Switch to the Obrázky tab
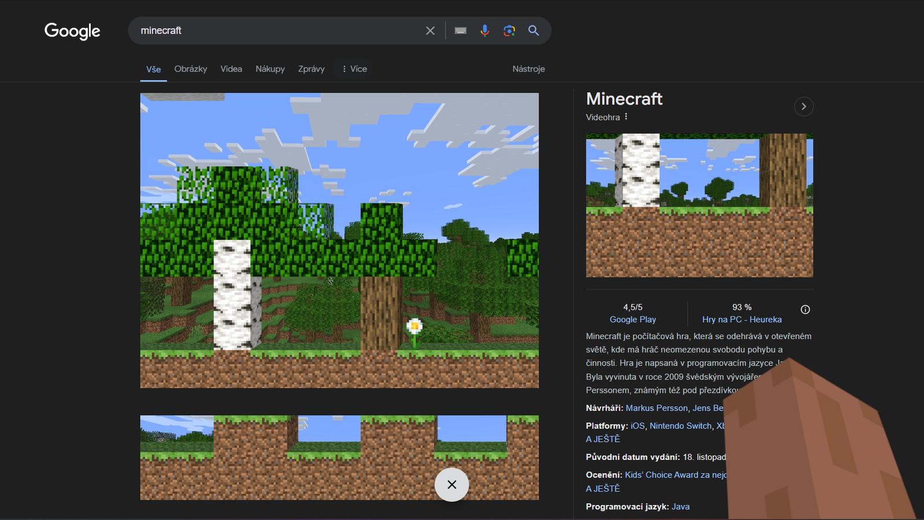The image size is (924, 520). pyautogui.click(x=191, y=69)
